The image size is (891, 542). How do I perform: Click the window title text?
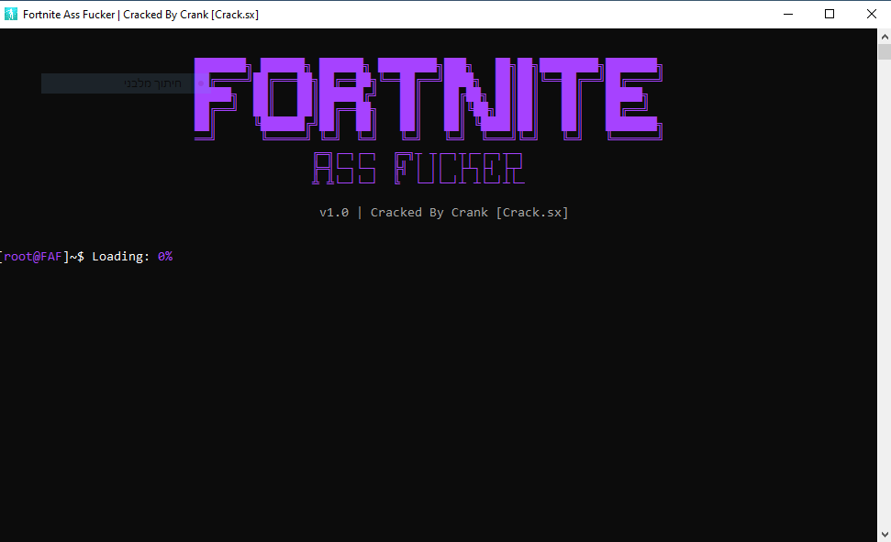pos(140,15)
